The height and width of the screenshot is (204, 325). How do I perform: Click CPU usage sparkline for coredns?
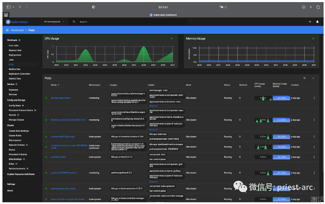263,137
